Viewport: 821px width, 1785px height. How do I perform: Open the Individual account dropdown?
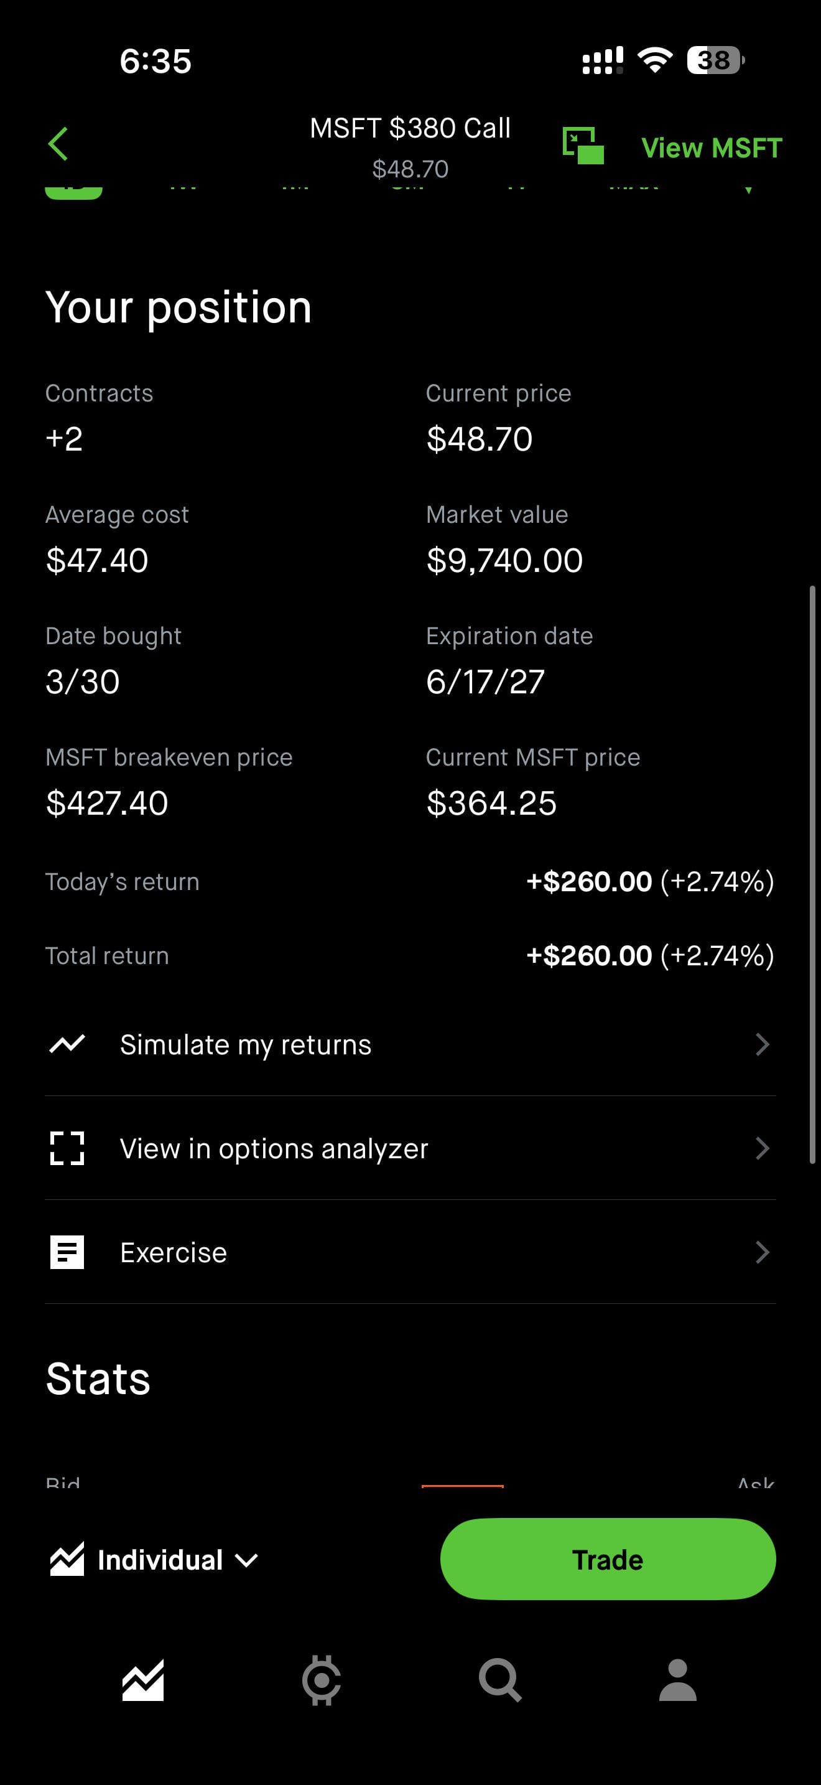[155, 1560]
